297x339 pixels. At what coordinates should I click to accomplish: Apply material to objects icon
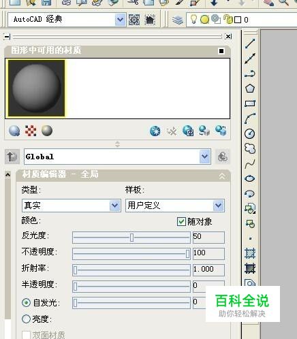[x=204, y=131]
